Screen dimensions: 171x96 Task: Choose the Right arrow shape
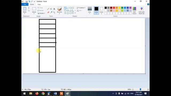click(x=73, y=13)
